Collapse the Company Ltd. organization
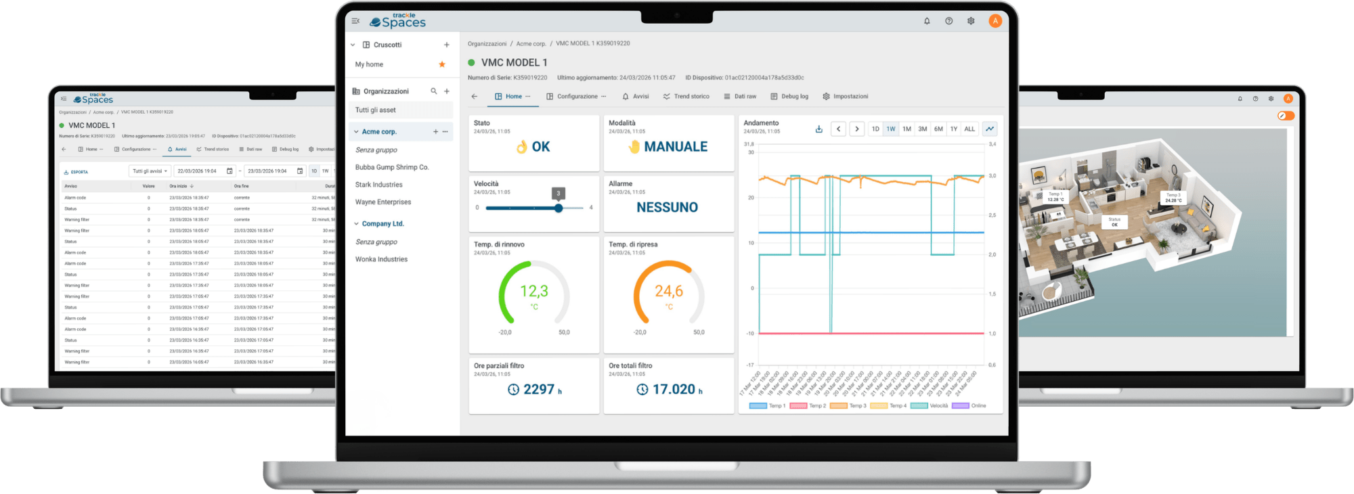1354x494 pixels. pyautogui.click(x=356, y=223)
